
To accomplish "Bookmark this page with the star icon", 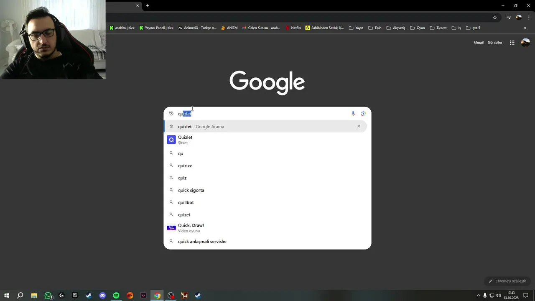I will pyautogui.click(x=495, y=18).
